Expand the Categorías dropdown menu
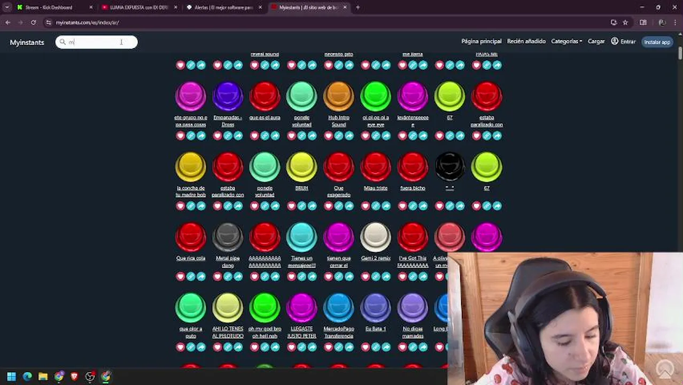The height and width of the screenshot is (385, 683). (x=566, y=41)
